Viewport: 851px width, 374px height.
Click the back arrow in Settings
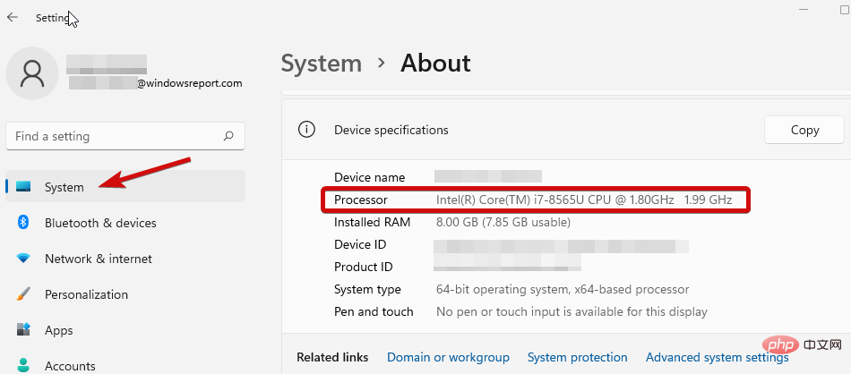pyautogui.click(x=12, y=17)
